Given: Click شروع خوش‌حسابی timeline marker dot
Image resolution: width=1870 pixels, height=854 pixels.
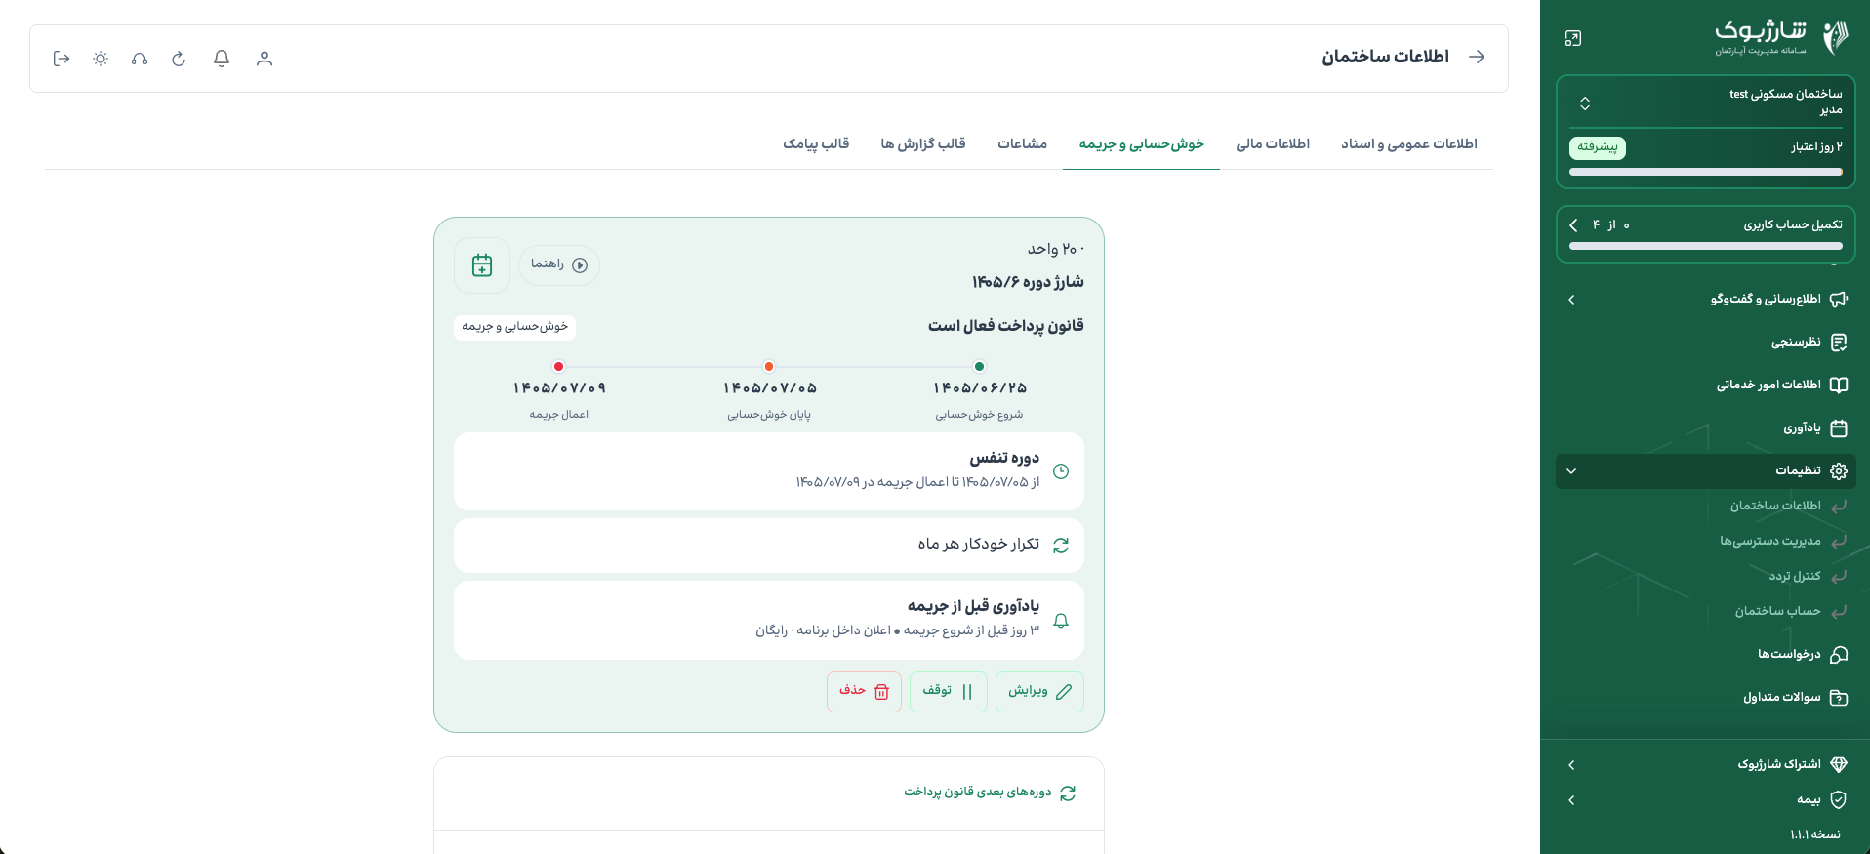Looking at the screenshot, I should [x=979, y=367].
